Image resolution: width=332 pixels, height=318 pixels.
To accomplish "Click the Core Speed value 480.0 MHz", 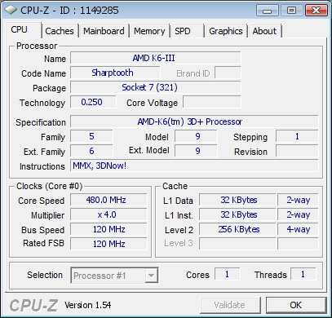I will coord(108,201).
